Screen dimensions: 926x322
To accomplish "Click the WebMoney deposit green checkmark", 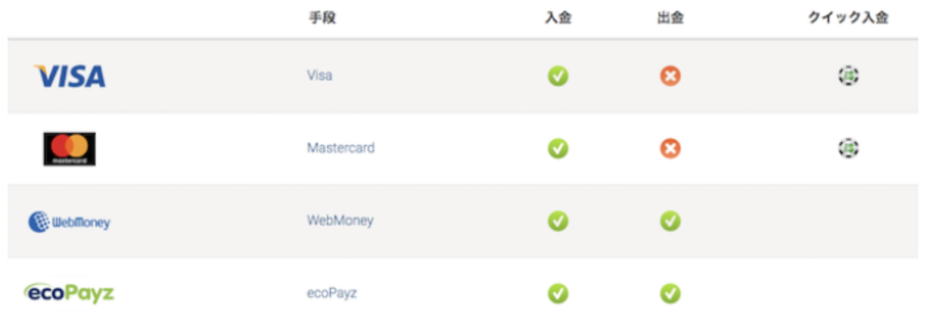I will 558,221.
